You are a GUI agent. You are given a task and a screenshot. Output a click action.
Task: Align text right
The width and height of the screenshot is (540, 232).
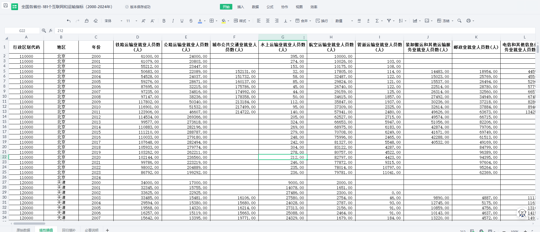click(x=277, y=21)
